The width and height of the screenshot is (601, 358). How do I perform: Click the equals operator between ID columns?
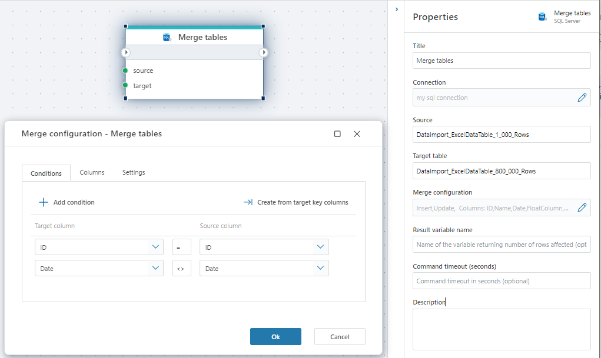click(x=181, y=246)
